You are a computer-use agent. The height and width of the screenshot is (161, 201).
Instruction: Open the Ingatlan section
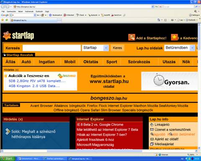46,62
